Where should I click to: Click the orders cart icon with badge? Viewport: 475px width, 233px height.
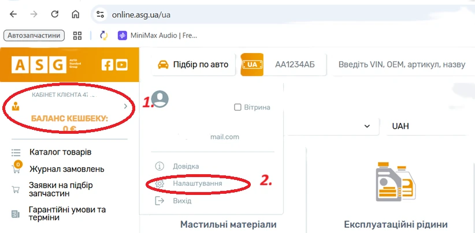(16, 168)
